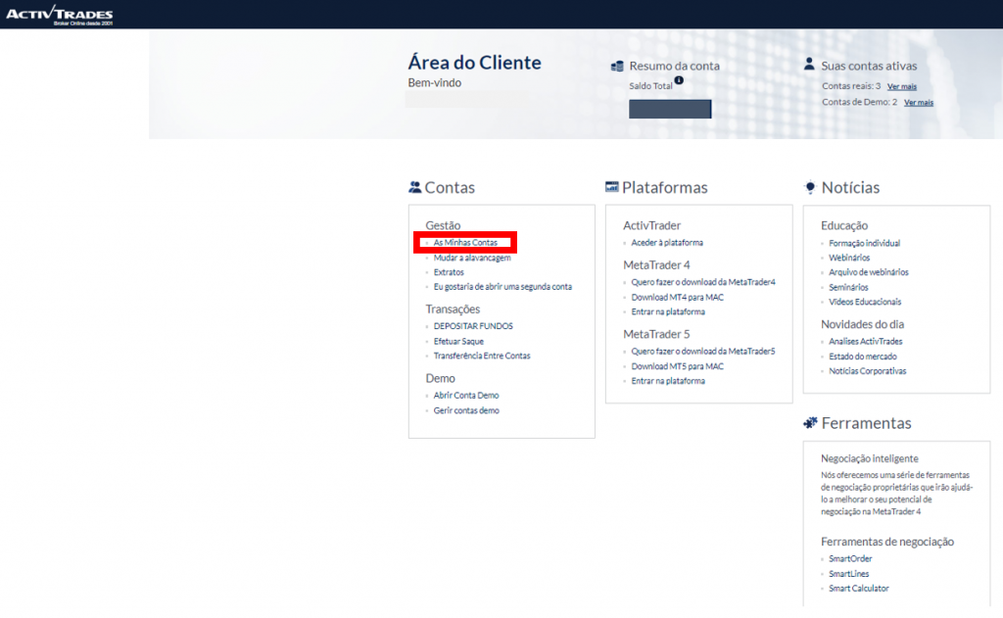The width and height of the screenshot is (1003, 618).
Task: Click the Notícias lightbulb icon
Action: click(x=810, y=187)
